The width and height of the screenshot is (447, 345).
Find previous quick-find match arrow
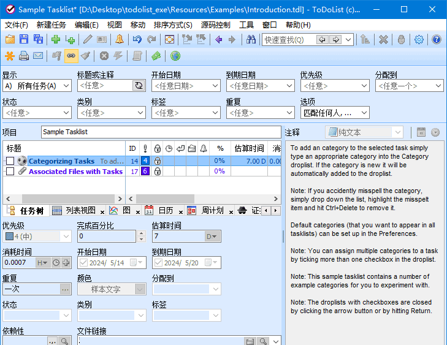(x=323, y=40)
